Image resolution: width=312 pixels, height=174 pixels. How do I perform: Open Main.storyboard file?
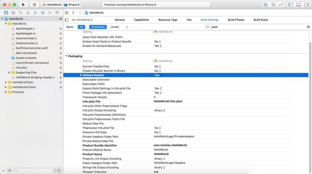26,53
